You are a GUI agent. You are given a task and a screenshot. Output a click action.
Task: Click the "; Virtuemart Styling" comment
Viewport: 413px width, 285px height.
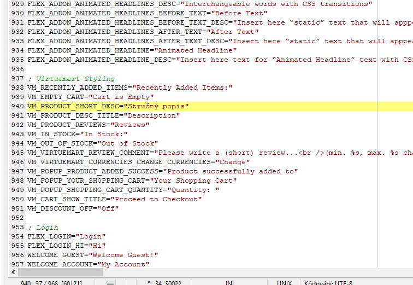71,78
